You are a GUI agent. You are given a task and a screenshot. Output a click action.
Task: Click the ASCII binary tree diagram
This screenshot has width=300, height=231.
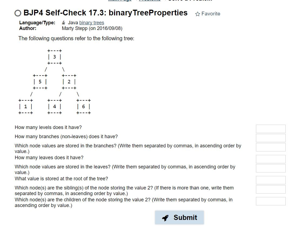[x=54, y=81]
